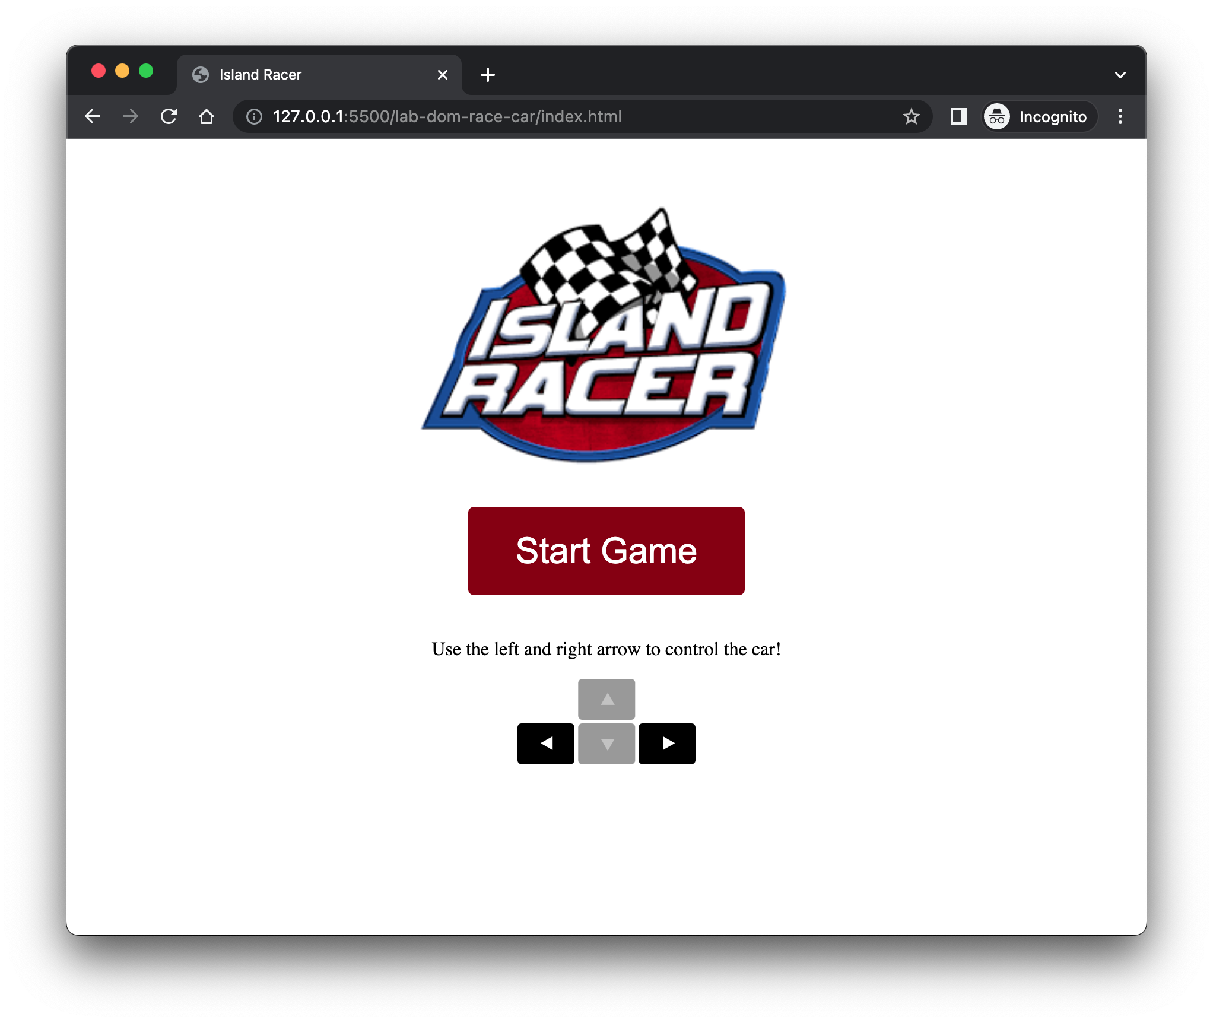The width and height of the screenshot is (1213, 1023).
Task: Click the right arrow control button
Action: pyautogui.click(x=666, y=744)
